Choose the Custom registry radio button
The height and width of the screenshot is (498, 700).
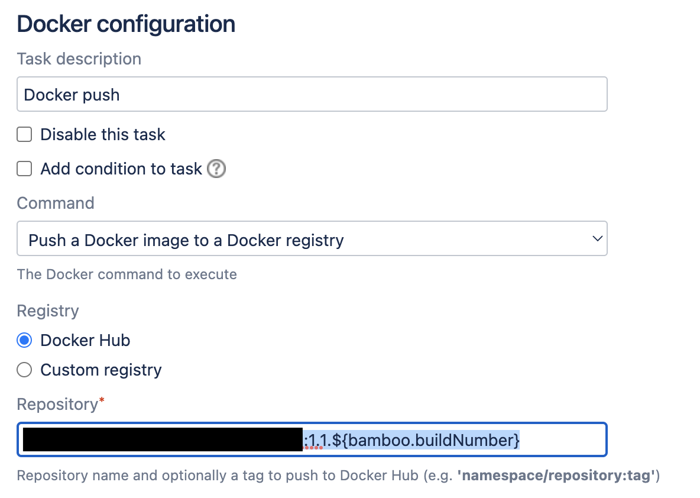(x=24, y=370)
